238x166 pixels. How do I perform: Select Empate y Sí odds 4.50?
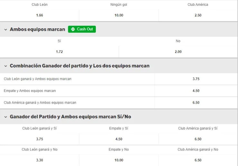click(119, 139)
